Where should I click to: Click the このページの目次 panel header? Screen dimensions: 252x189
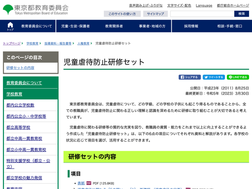pos(31,57)
